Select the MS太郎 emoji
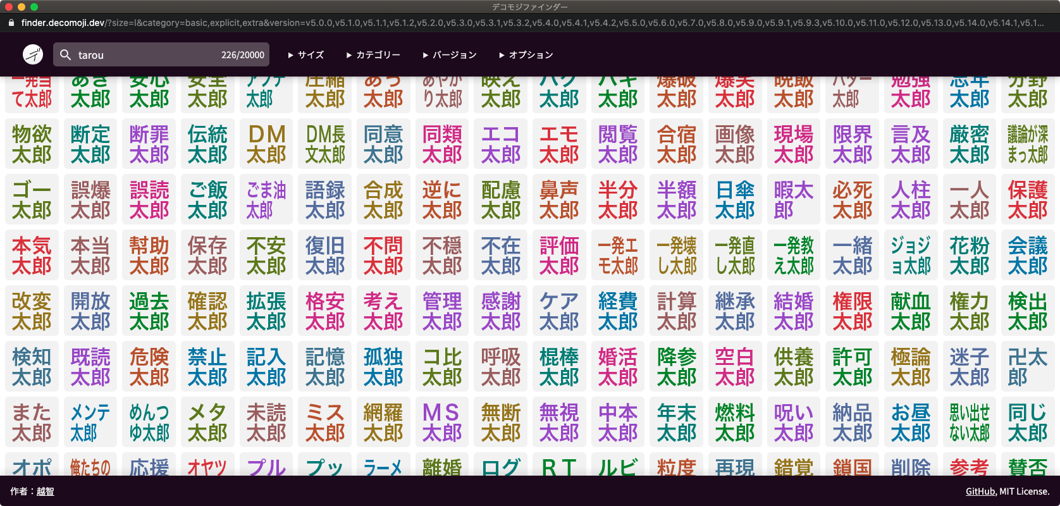Viewport: 1060px width, 506px height. coord(442,423)
